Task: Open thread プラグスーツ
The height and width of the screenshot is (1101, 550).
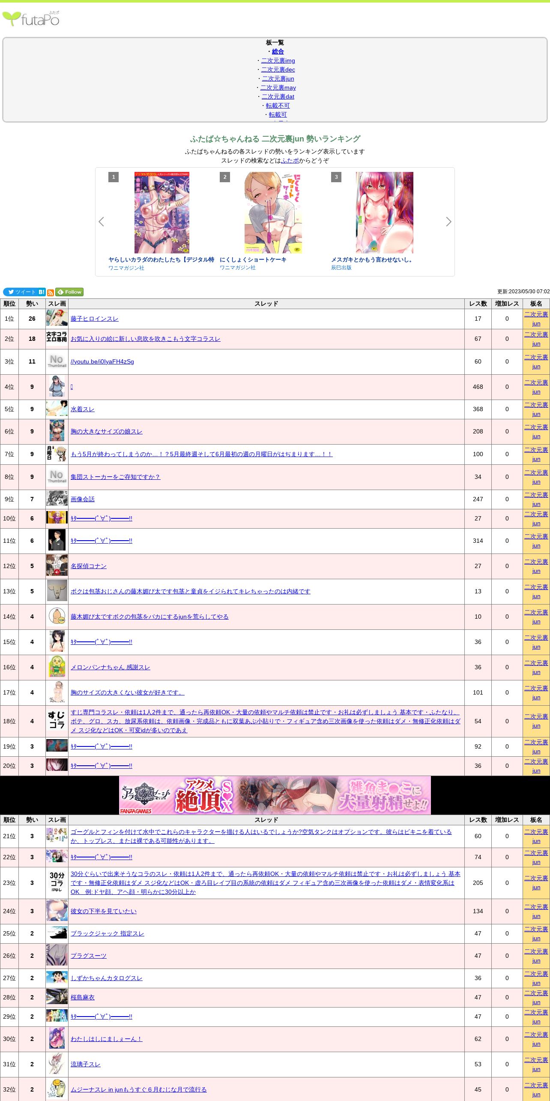Action: pos(89,956)
